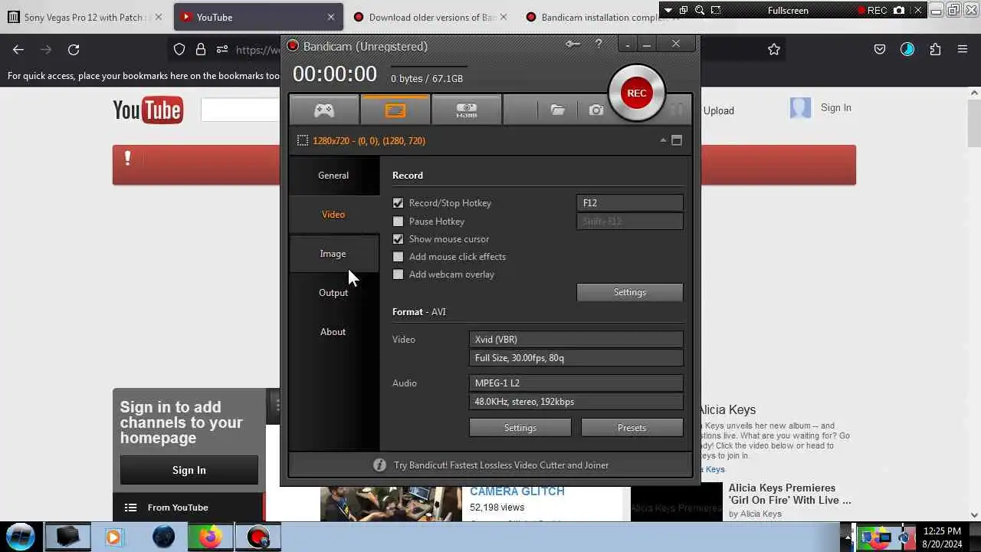Open Firefox Pocket save icon

[x=880, y=49]
